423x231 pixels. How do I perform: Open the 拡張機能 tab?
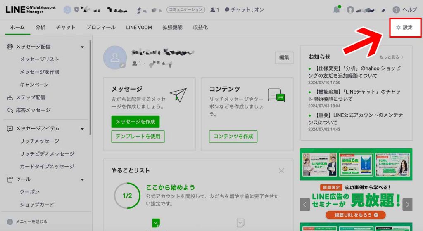172,27
